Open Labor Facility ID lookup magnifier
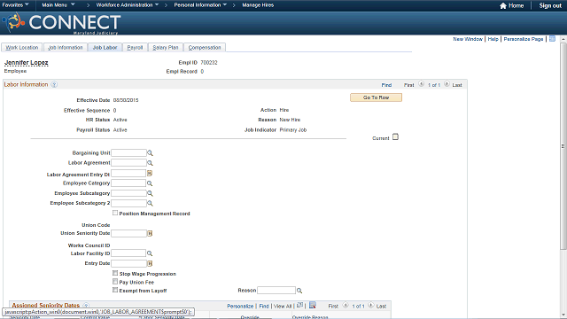Image resolution: width=567 pixels, height=319 pixels. tap(150, 253)
